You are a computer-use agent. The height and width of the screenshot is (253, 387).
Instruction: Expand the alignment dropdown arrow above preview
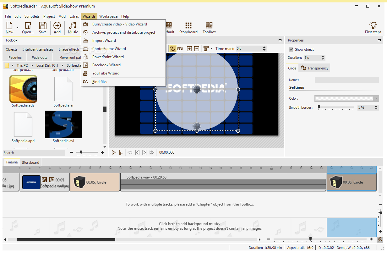pyautogui.click(x=211, y=49)
